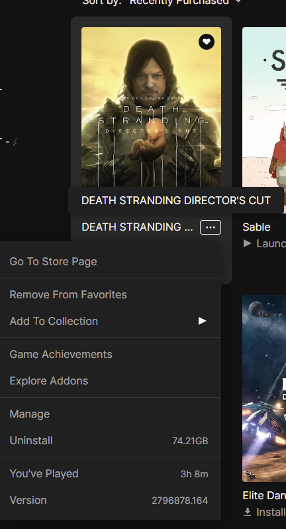Click the Elite Dangerous cover art
The height and width of the screenshot is (529, 286).
264,388
